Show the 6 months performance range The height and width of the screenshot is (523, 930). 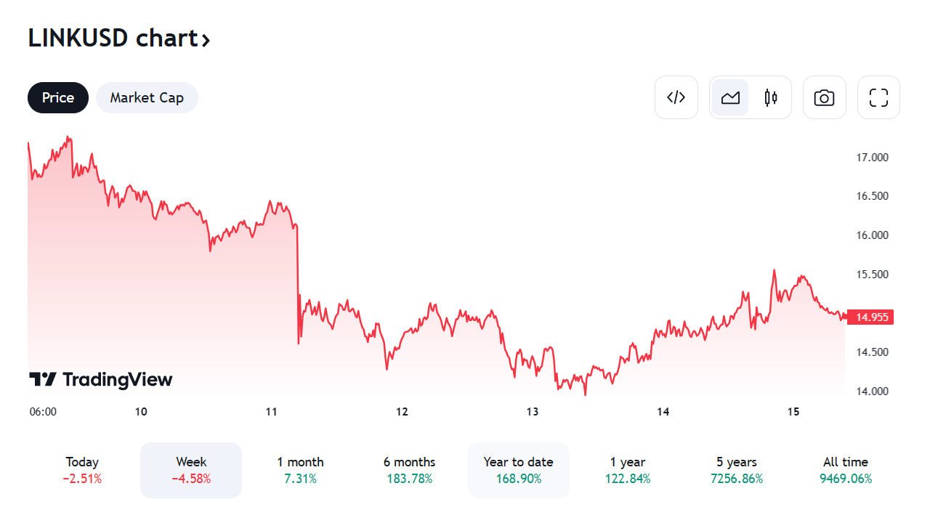[409, 470]
